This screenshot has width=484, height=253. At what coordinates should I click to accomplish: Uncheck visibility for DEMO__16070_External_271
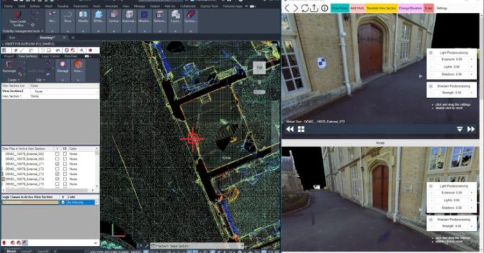(x=57, y=164)
